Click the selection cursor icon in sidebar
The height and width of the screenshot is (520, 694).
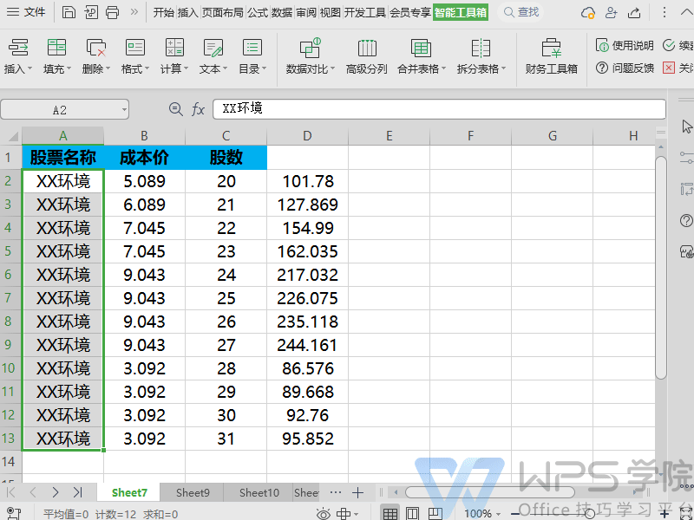[x=686, y=127]
